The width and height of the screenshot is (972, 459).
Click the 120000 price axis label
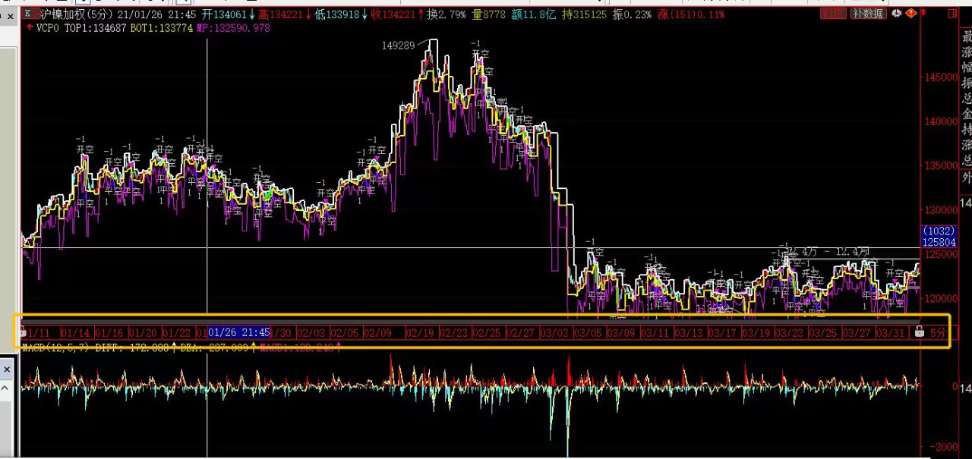941,298
